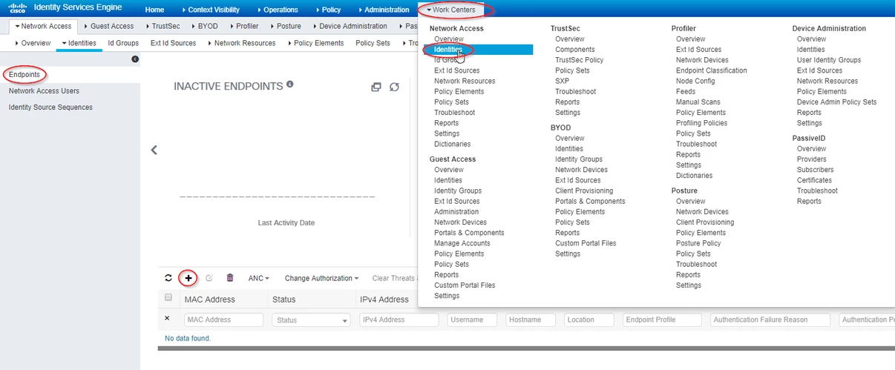Select Endpoints in the left sidebar

(24, 75)
